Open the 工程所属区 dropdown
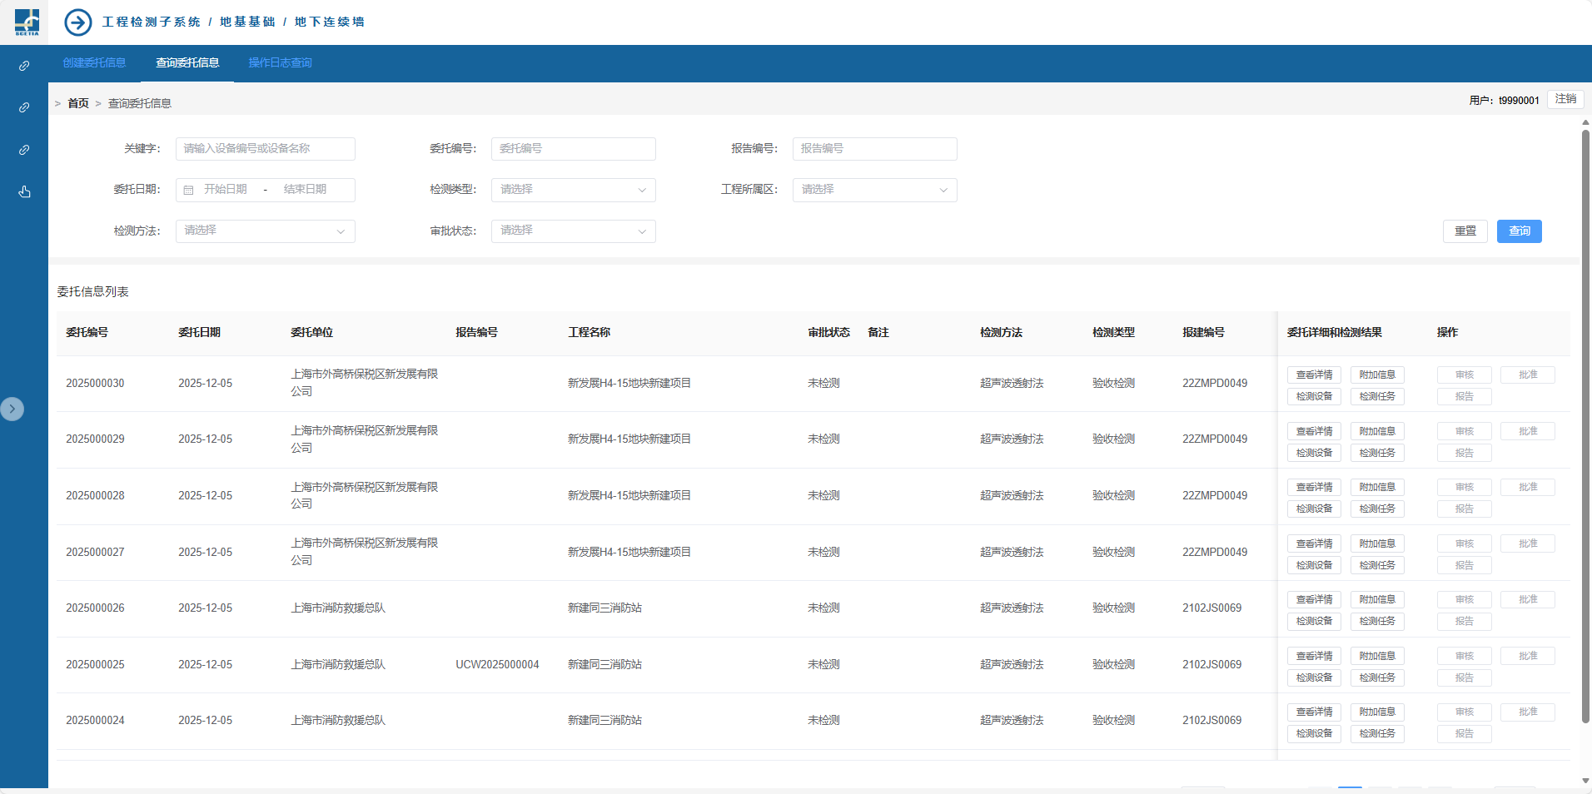 pyautogui.click(x=874, y=190)
